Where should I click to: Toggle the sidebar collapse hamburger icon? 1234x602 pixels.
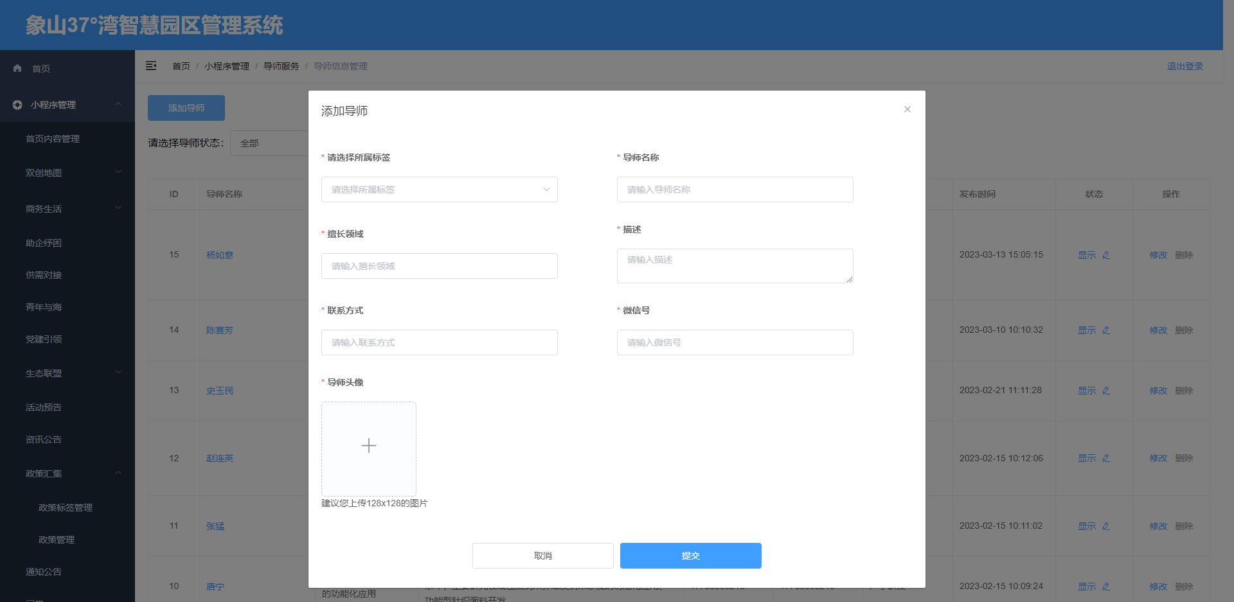[151, 66]
